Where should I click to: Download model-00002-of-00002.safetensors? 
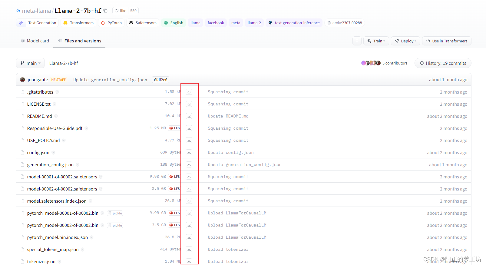(x=189, y=189)
